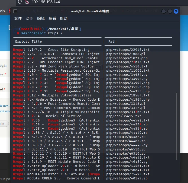188x183 pixels.
Task: Open the 编辑 menu in the terminal
Action: pos(41,18)
